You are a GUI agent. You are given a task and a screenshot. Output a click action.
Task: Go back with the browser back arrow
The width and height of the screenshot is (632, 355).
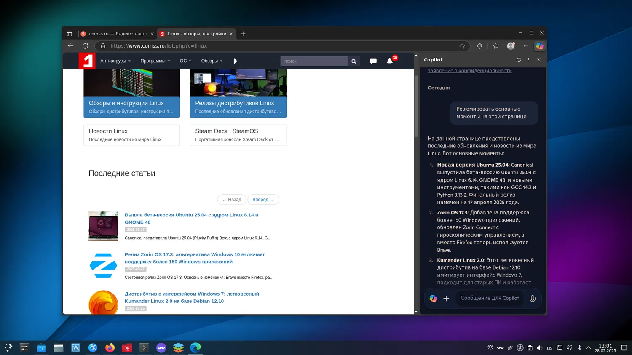point(71,46)
